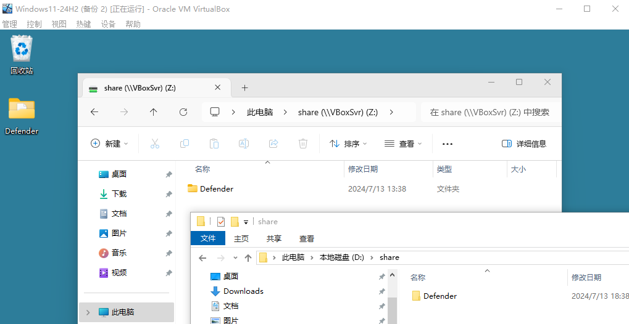The height and width of the screenshot is (324, 629).
Task: Click the Paste clipboard icon
Action: (x=214, y=144)
